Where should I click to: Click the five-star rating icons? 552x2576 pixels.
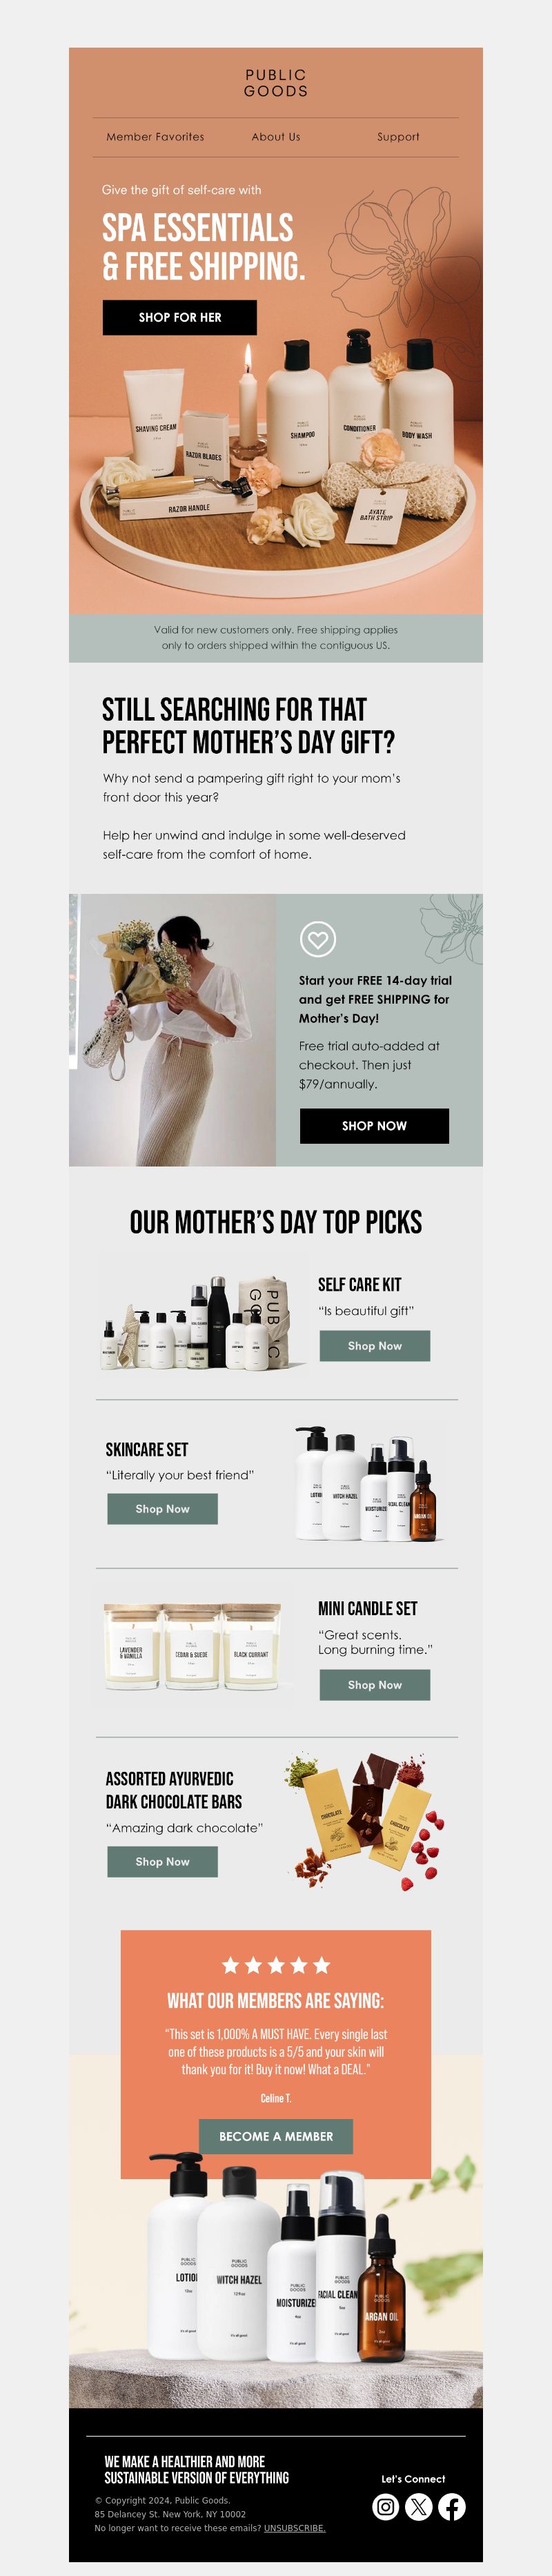click(x=276, y=1965)
